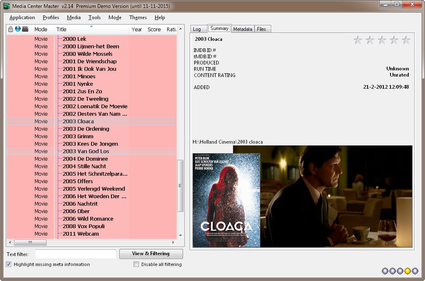
Task: Click the vertical scrollbar thumb
Action: [x=180, y=186]
